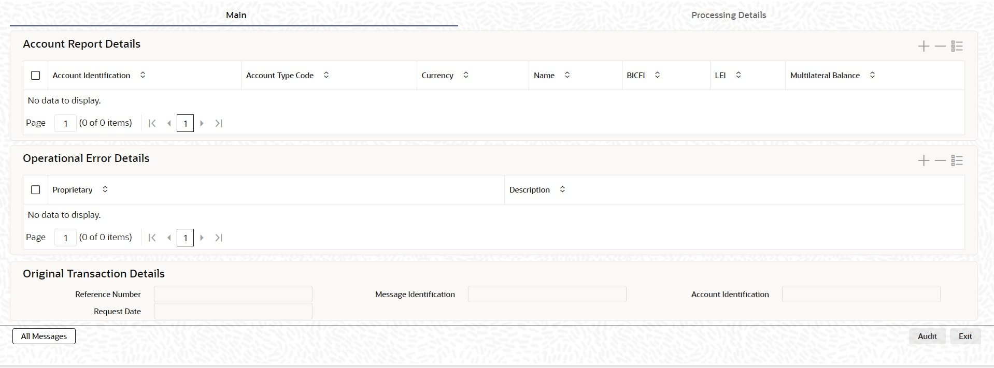
Task: Select all rows in Account Report Details
Action: point(36,76)
